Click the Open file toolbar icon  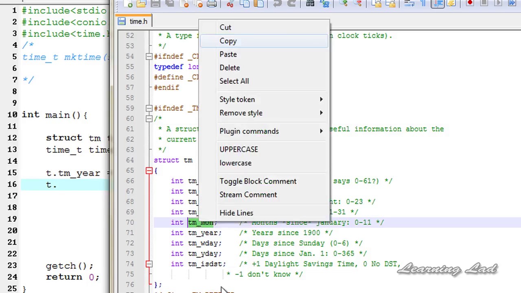[141, 4]
